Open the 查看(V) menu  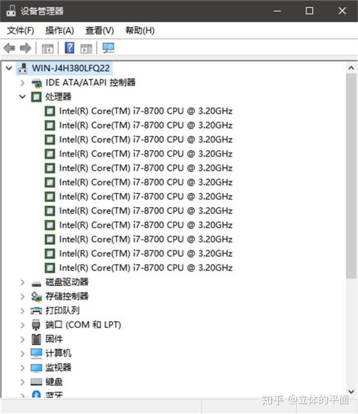(x=99, y=31)
